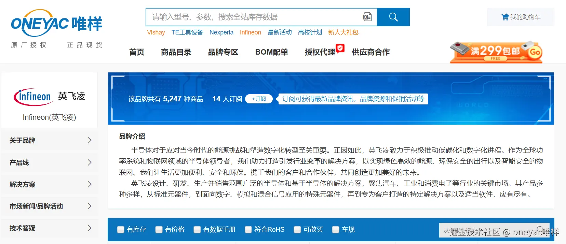Go to 首页 in the main navigation

click(x=137, y=52)
